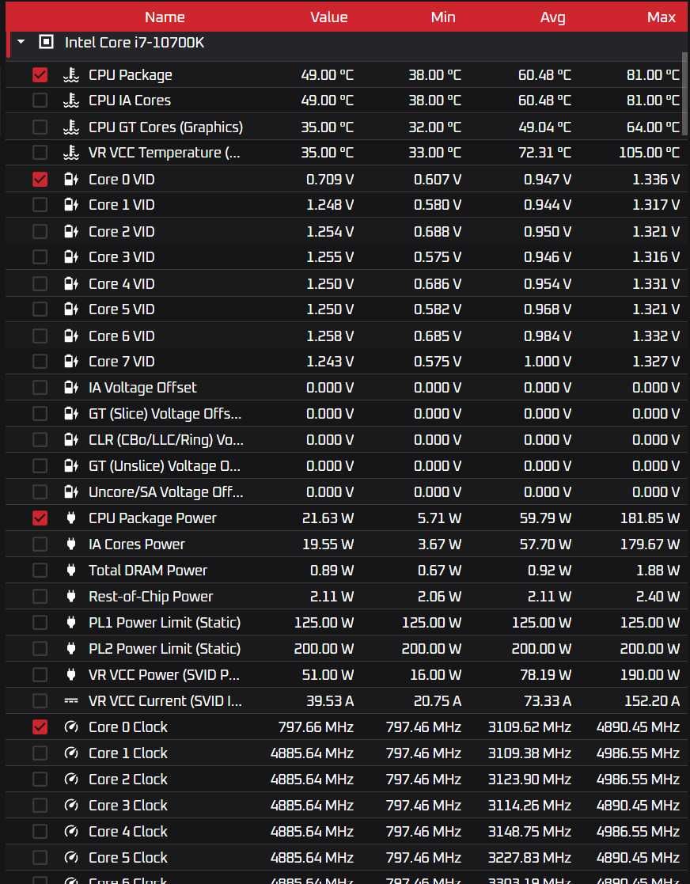Image resolution: width=690 pixels, height=884 pixels.
Task: Select the 5.71 W minimum of CPU Package Power
Action: pyautogui.click(x=439, y=518)
